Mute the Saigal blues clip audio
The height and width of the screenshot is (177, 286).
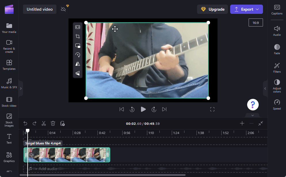pos(32,155)
